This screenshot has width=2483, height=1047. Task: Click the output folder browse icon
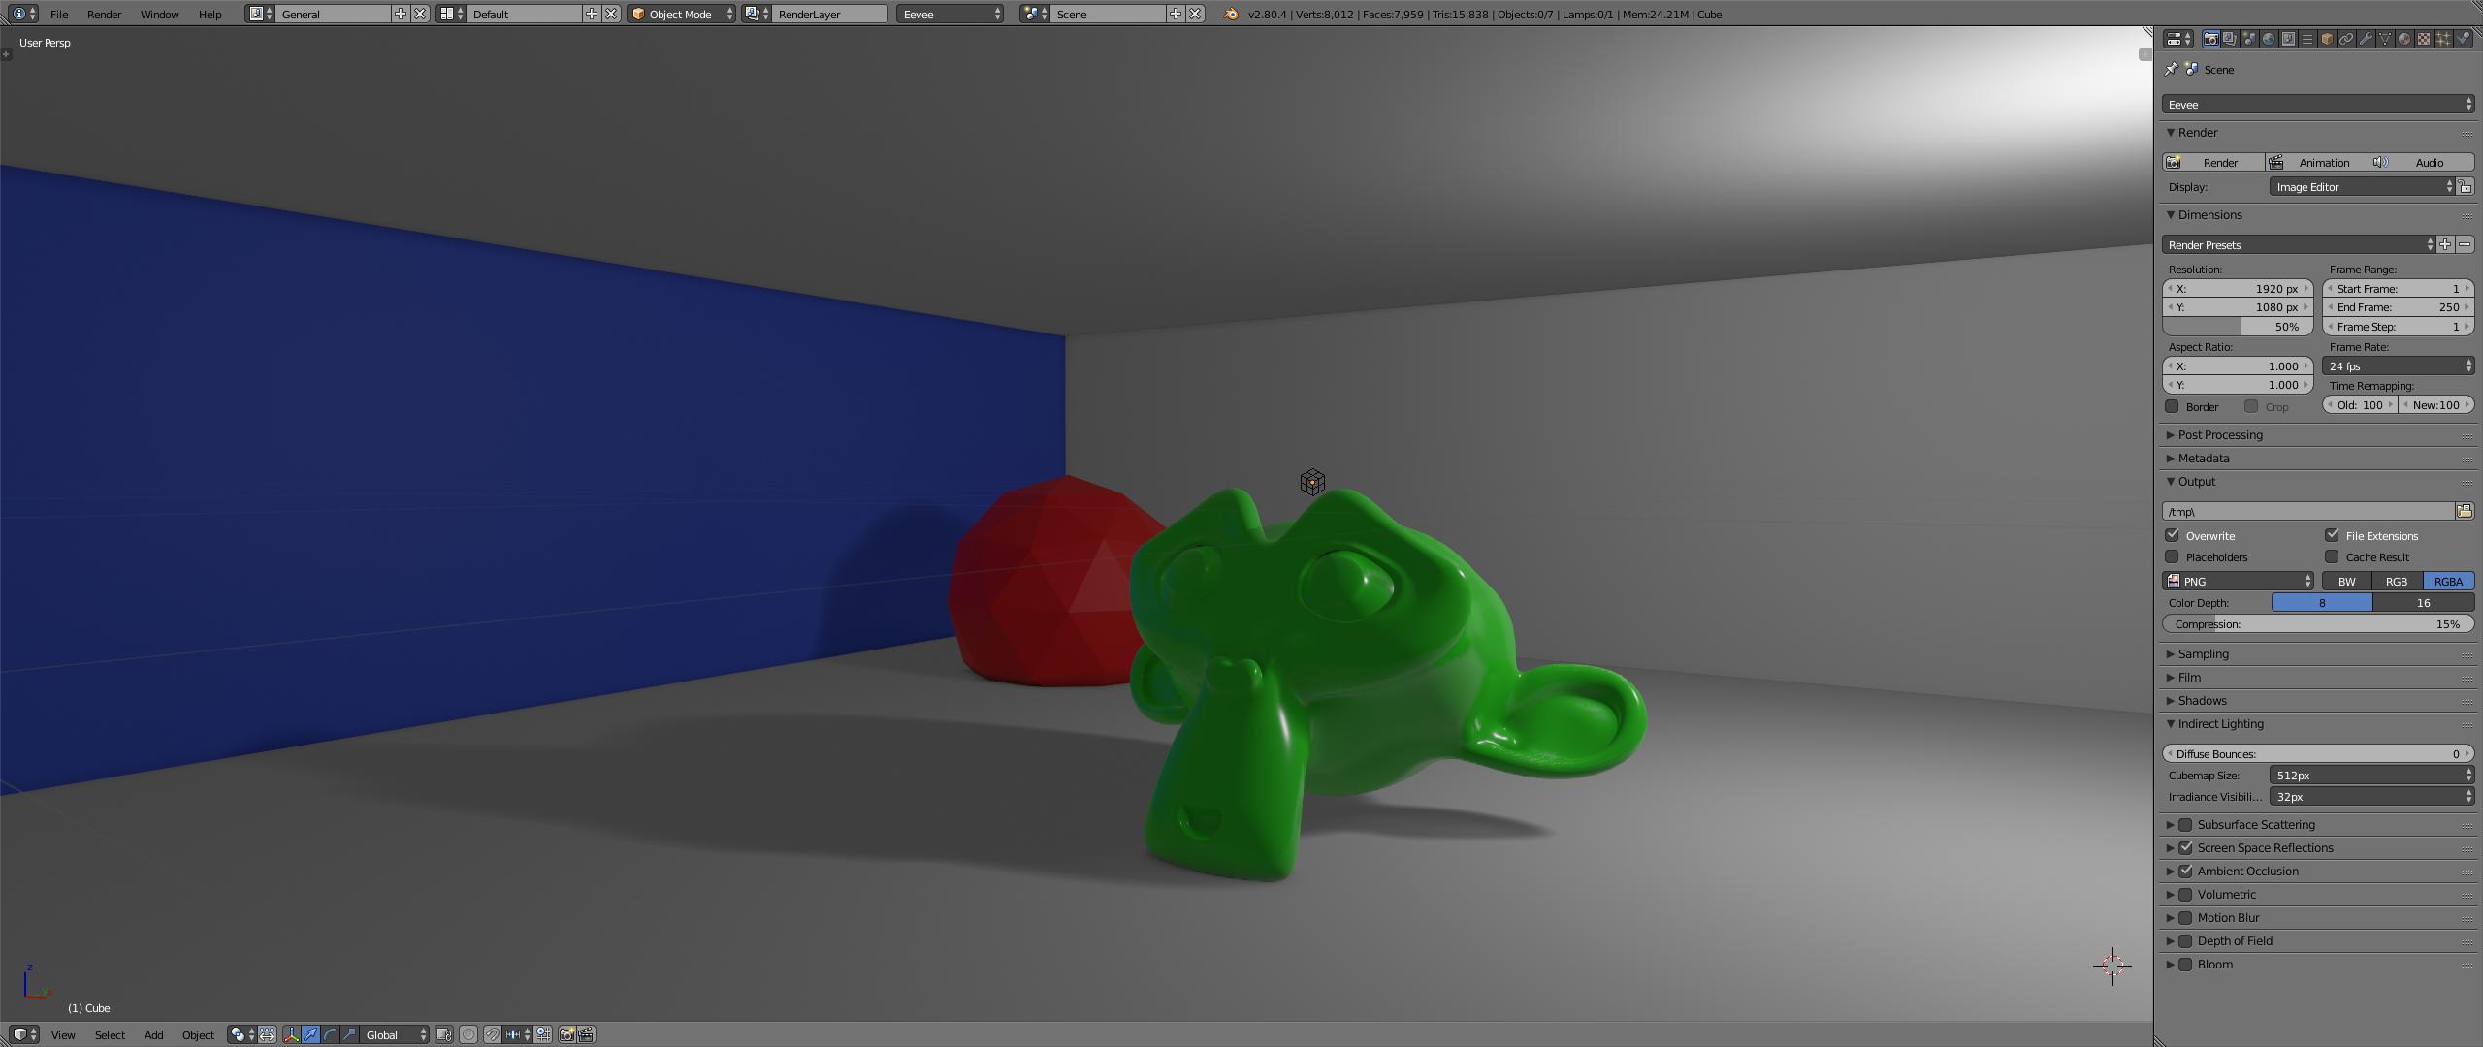pos(2465,511)
